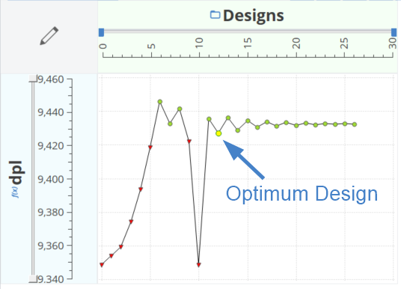
Task: Select the green point at design 11
Action: (209, 119)
